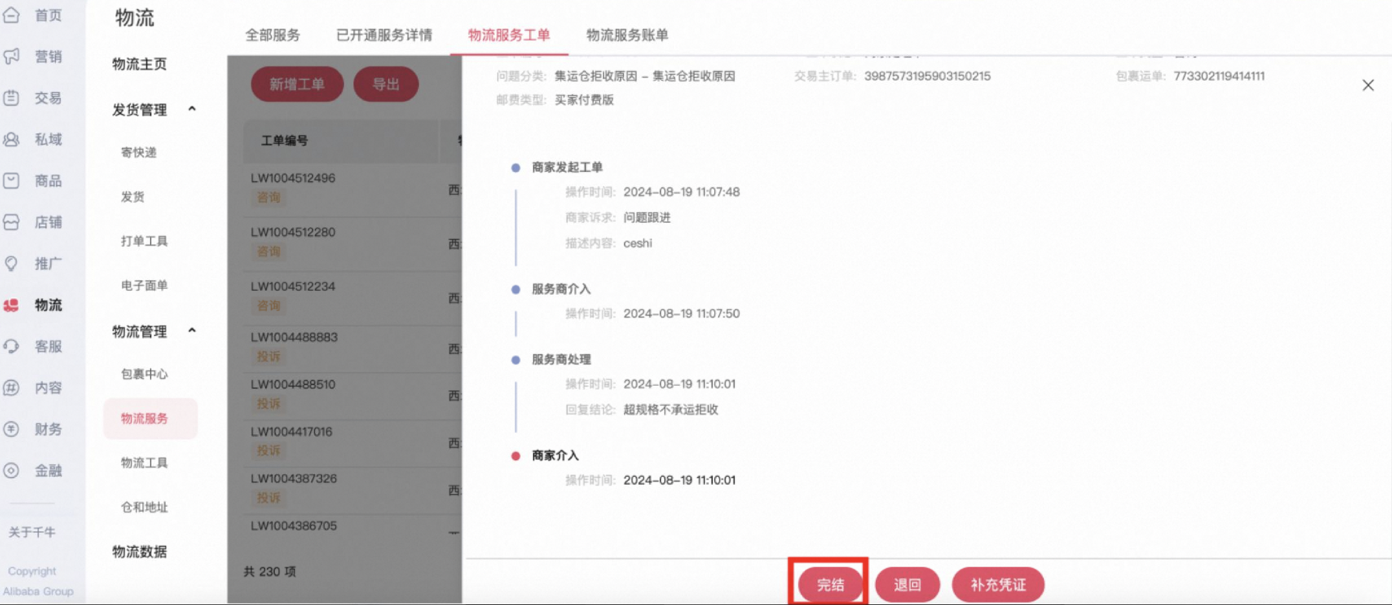
Task: Close the work order detail panel
Action: click(1367, 85)
